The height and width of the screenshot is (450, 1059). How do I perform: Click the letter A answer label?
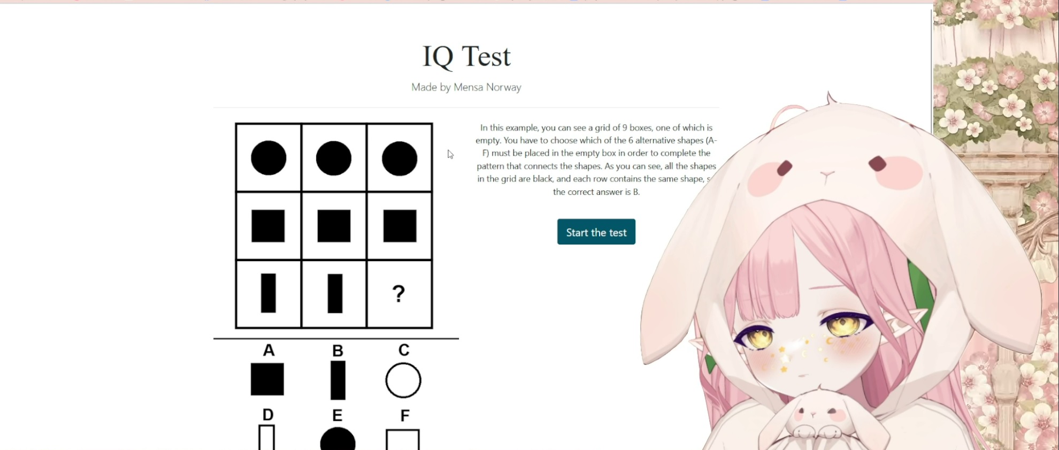pos(268,350)
